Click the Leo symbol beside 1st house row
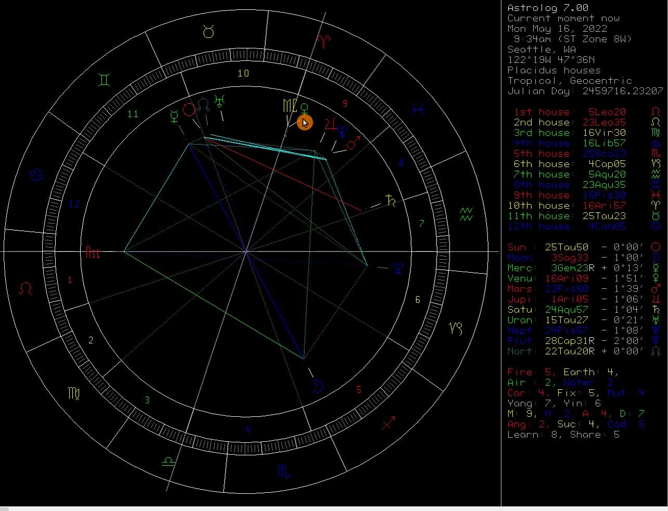The height and width of the screenshot is (511, 668). tap(656, 112)
